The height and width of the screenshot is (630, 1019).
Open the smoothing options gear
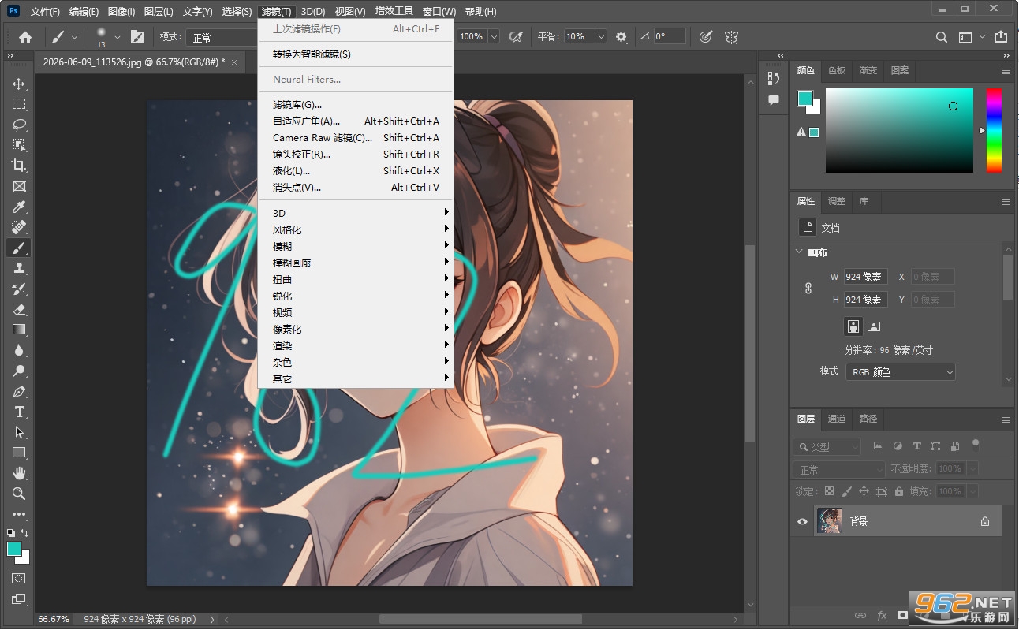pyautogui.click(x=621, y=36)
